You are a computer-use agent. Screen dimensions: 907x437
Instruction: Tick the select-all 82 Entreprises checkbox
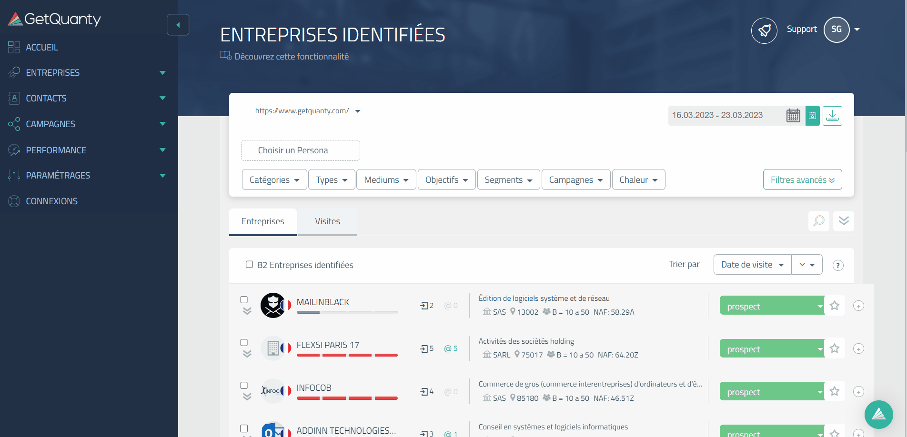pyautogui.click(x=249, y=264)
